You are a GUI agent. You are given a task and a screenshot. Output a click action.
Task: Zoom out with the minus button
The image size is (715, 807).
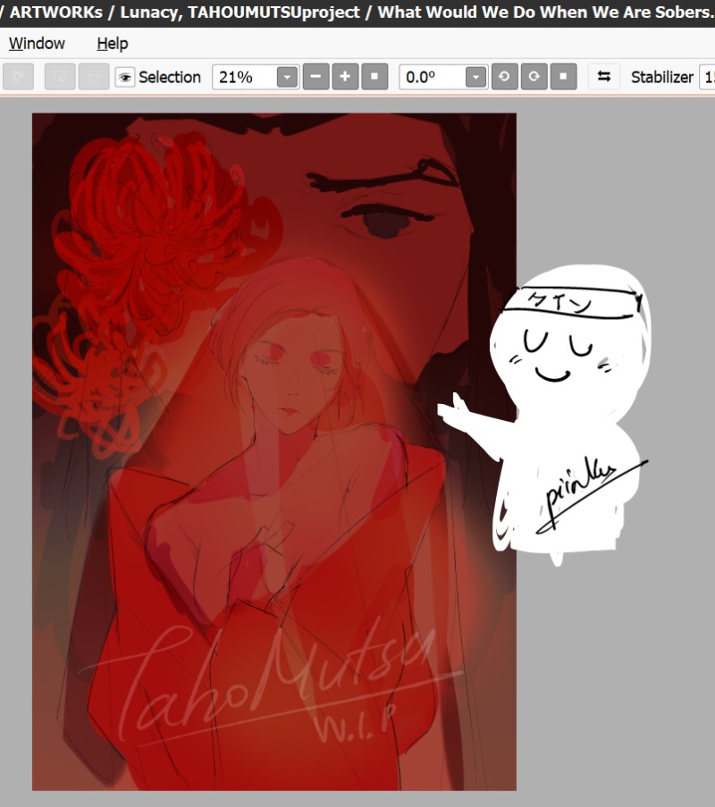(x=315, y=77)
